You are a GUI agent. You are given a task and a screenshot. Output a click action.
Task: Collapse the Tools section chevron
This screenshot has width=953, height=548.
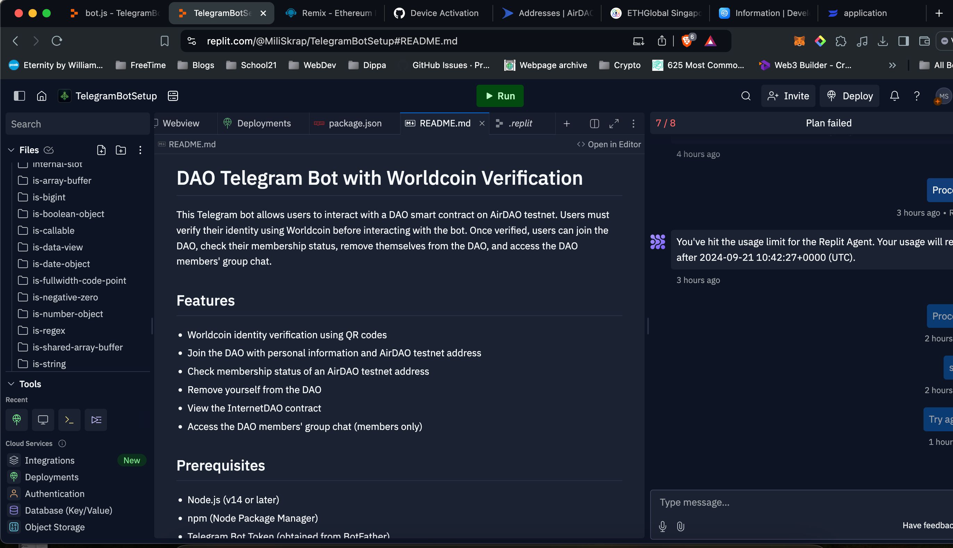11,384
